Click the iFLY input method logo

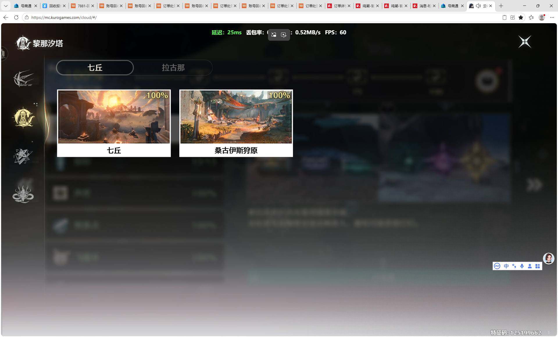coord(497,266)
